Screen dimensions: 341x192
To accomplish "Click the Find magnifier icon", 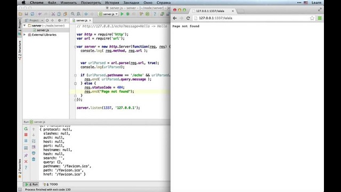I will coord(72,14).
